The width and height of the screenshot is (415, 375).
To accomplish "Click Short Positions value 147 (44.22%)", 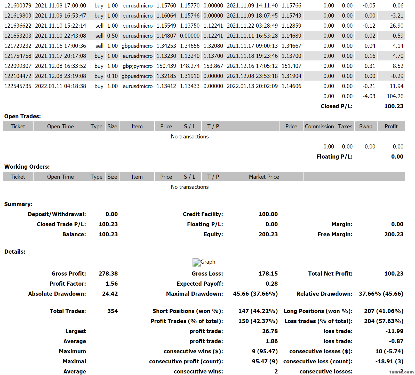I will pyautogui.click(x=258, y=311).
